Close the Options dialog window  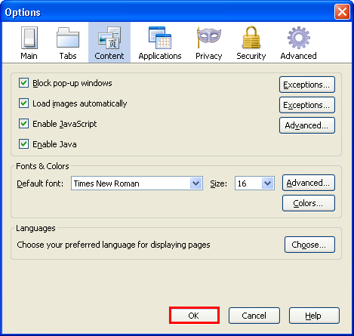click(342, 12)
